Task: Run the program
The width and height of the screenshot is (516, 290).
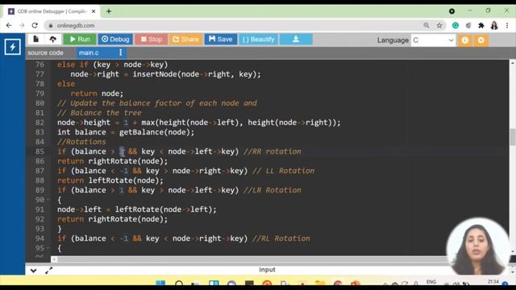Action: [x=80, y=39]
